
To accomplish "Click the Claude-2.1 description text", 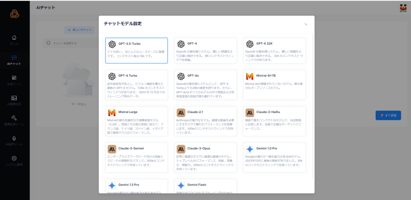I will (x=205, y=126).
